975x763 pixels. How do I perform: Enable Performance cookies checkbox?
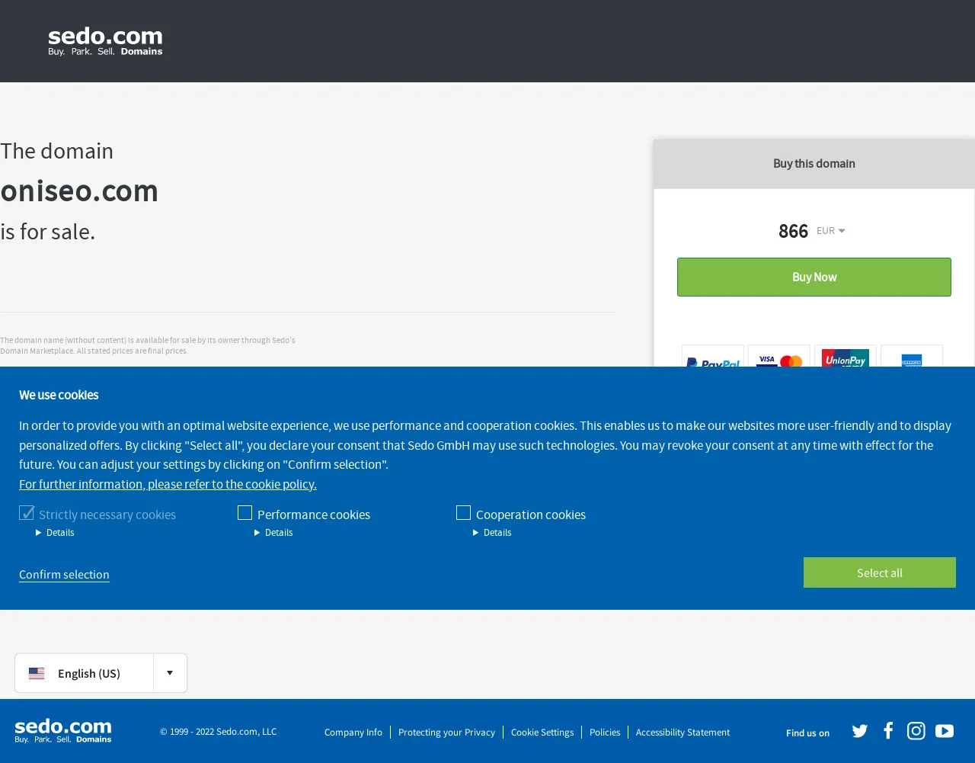[245, 513]
